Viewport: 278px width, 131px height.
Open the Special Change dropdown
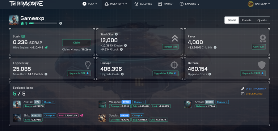pyautogui.click(x=138, y=115)
